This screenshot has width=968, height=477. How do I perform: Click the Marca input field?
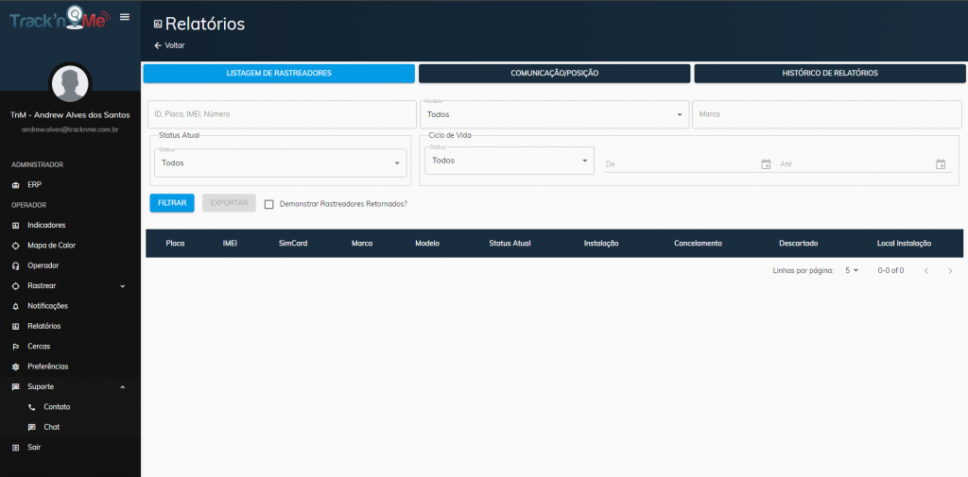[827, 115]
